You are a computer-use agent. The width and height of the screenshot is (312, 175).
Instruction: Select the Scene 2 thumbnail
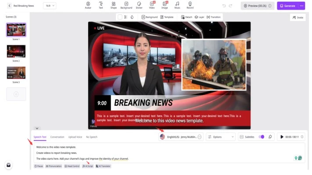point(16,51)
